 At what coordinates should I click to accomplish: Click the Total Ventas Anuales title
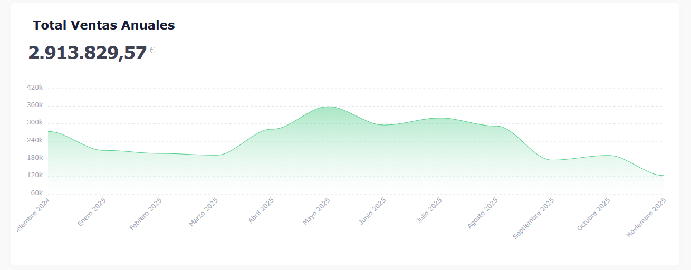click(x=103, y=25)
